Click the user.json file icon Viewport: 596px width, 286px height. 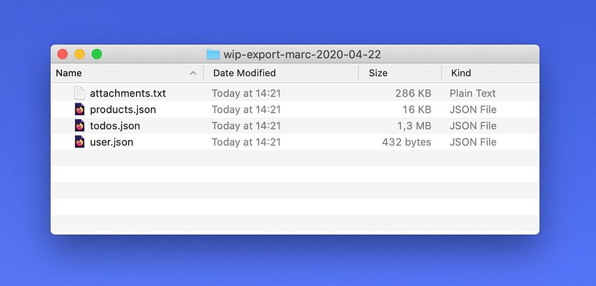coord(80,142)
